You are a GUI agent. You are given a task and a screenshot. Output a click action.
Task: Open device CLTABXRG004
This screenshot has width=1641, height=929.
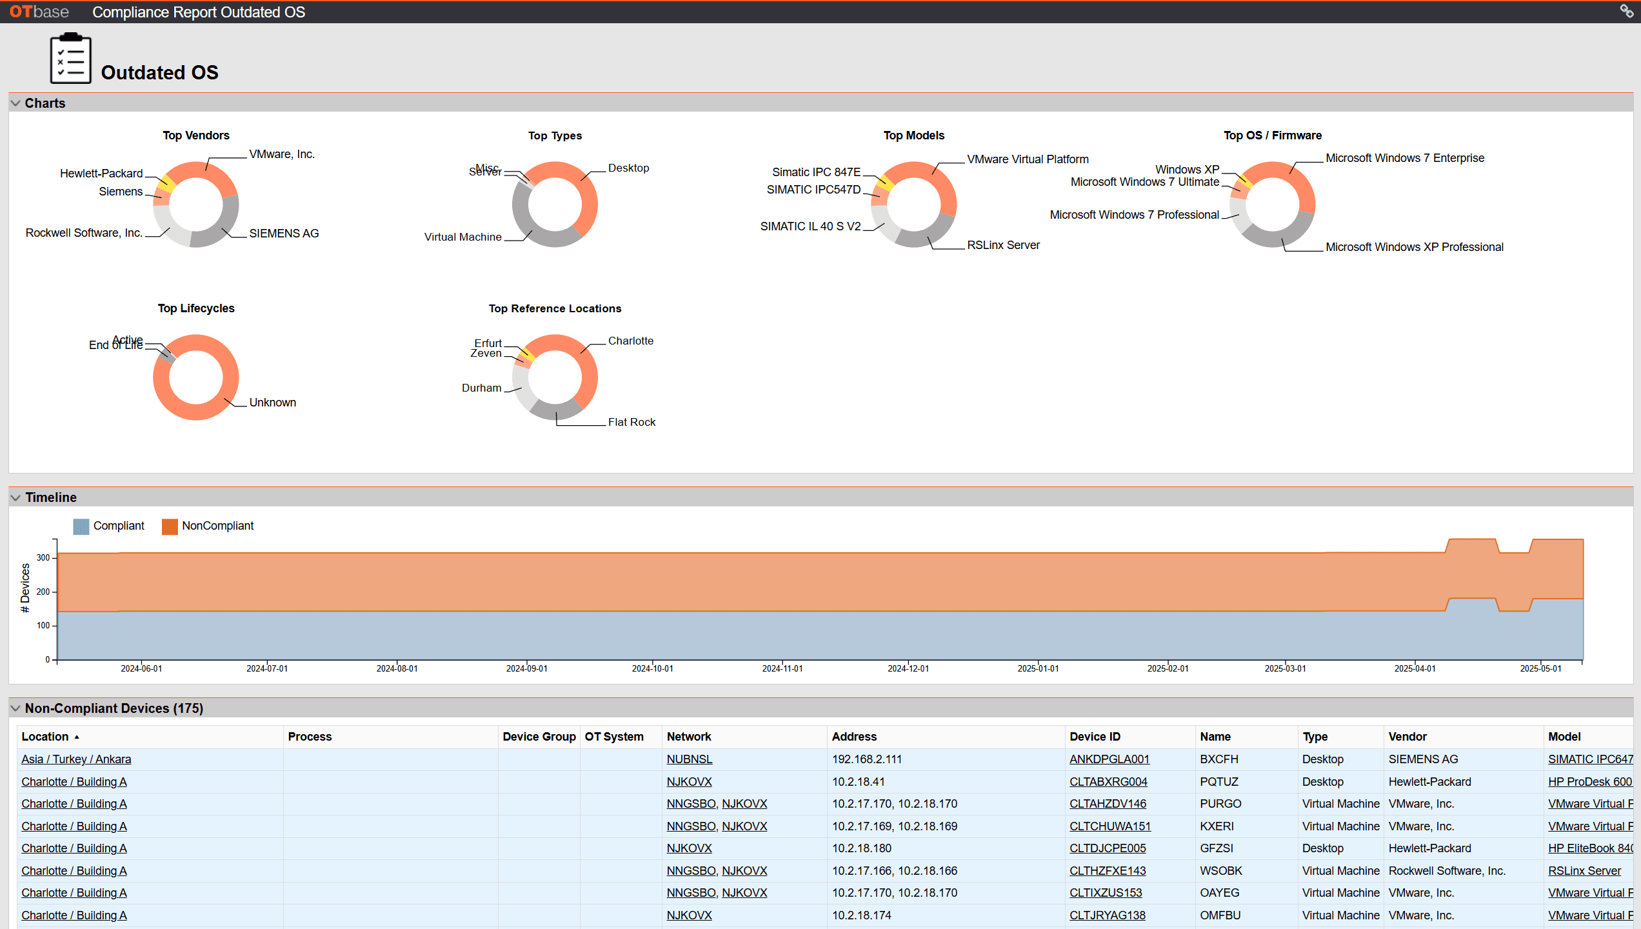(1108, 782)
